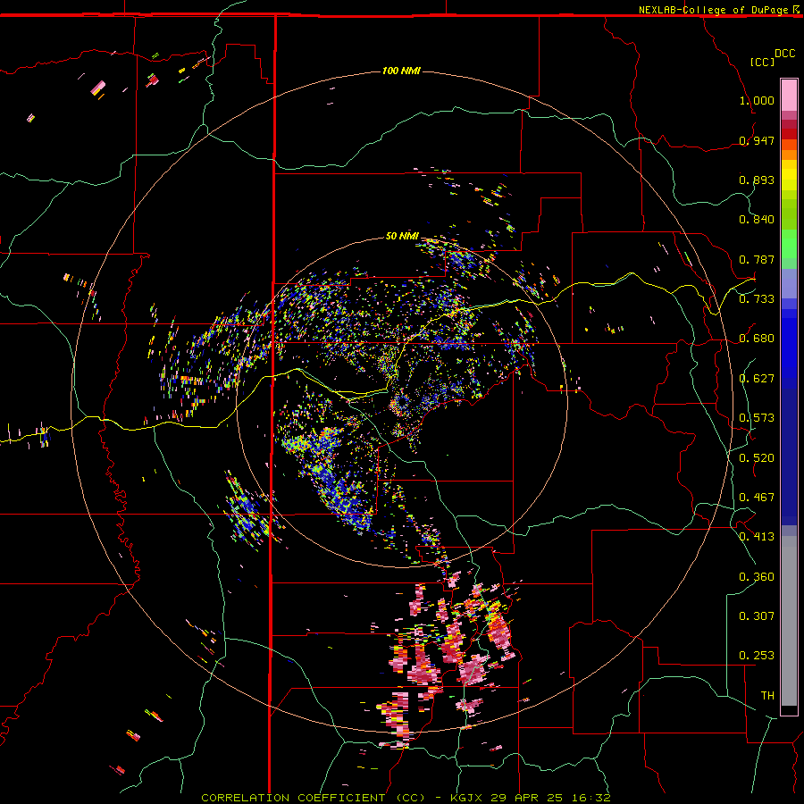Select the 0.680 legend value
The height and width of the screenshot is (804, 804).
[757, 339]
